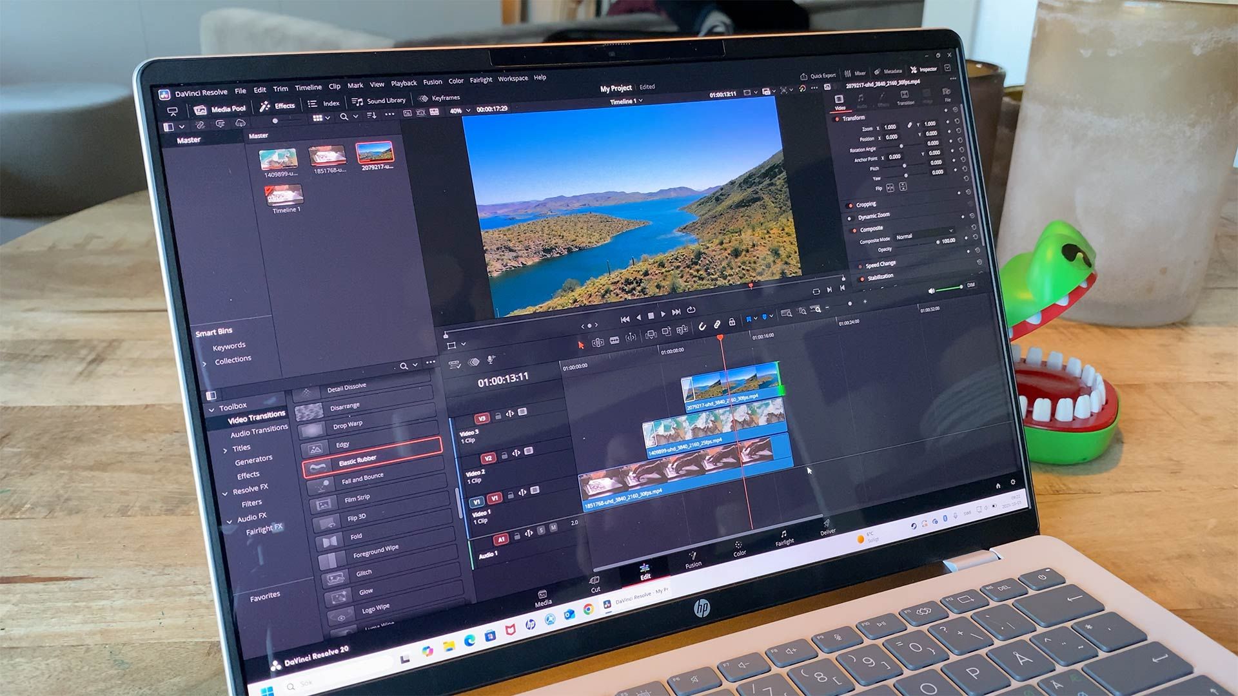Switch to the Color page tab

tap(739, 548)
